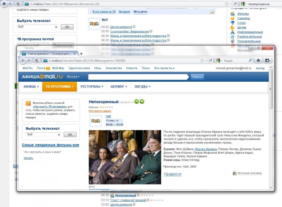Screen dimensions: 282x207
Task: Click OK next to the channel selector in front window
Action: [70, 134]
